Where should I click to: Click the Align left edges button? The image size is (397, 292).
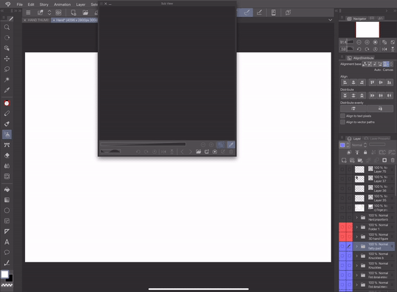345,82
